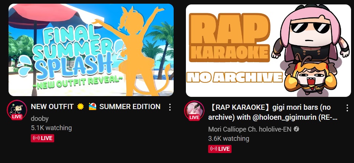Open the Rap Karaoke No Archive thumbnail
The width and height of the screenshot is (354, 163).
268,51
